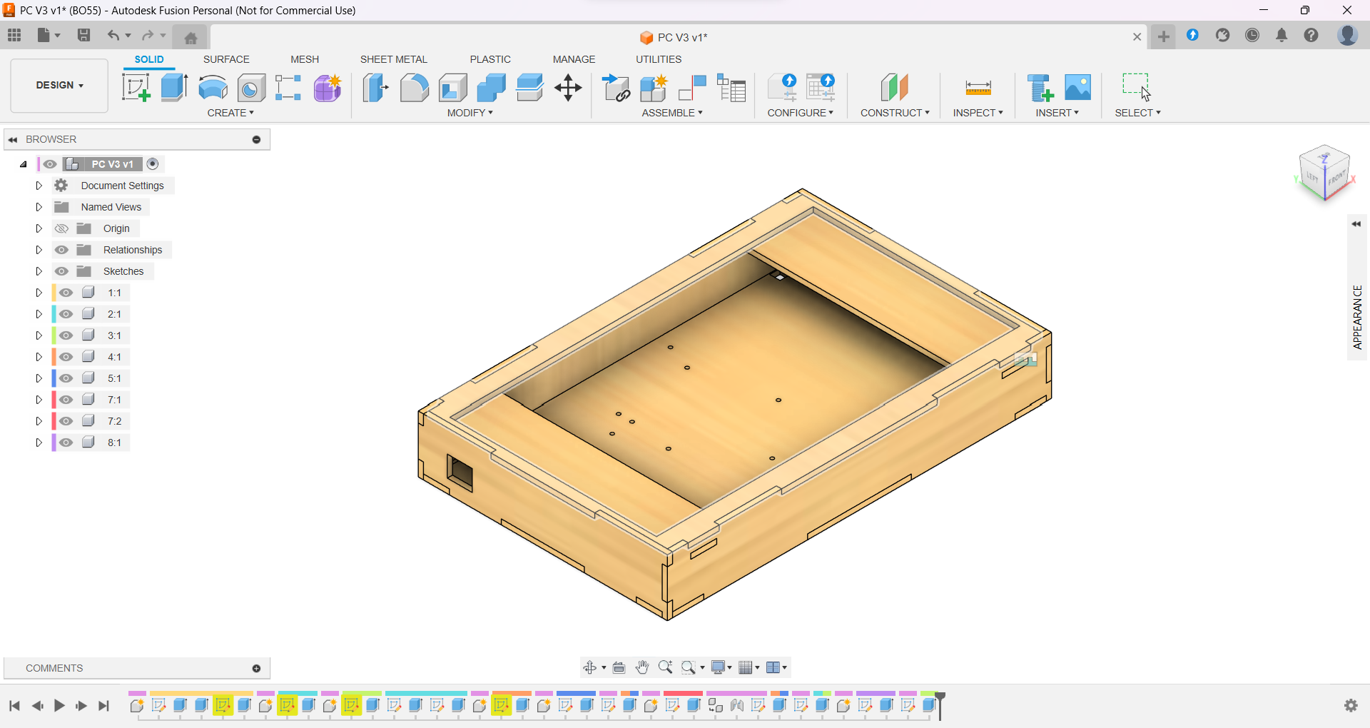Switch to the SURFACE tab
This screenshot has height=728, width=1370.
226,59
